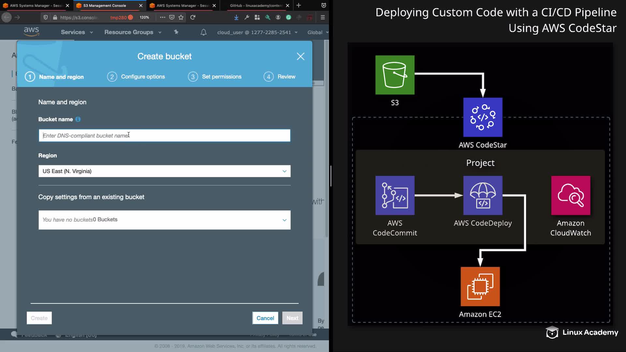This screenshot has width=626, height=352.
Task: Switch to the GitHub linuxacademy browser tab
Action: 256,6
